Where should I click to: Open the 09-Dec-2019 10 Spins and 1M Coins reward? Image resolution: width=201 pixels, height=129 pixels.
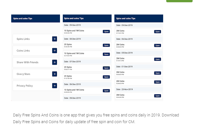[x=106, y=32]
